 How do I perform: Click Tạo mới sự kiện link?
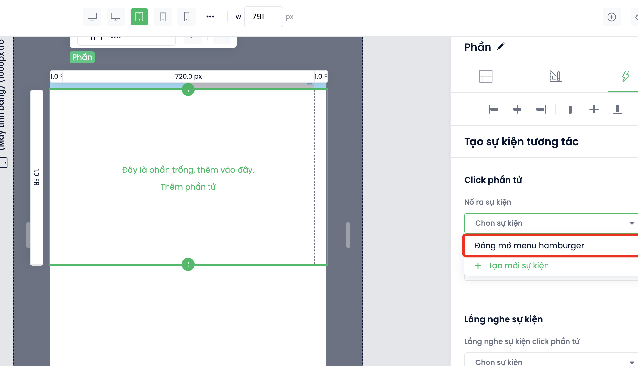pos(518,266)
